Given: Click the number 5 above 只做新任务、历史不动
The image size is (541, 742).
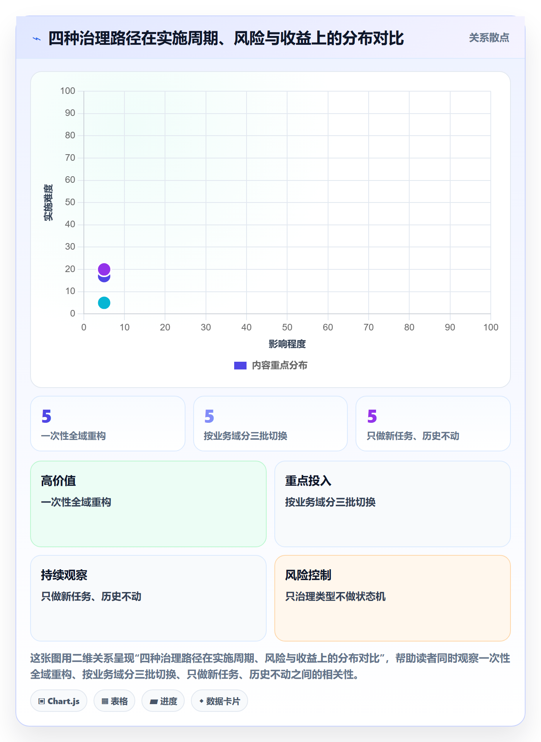Looking at the screenshot, I should click(x=372, y=416).
